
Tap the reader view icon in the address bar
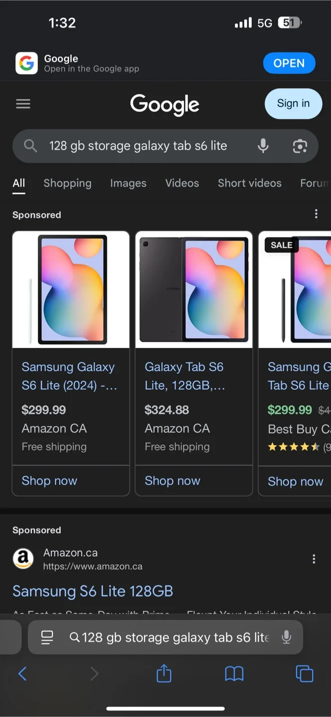[47, 637]
